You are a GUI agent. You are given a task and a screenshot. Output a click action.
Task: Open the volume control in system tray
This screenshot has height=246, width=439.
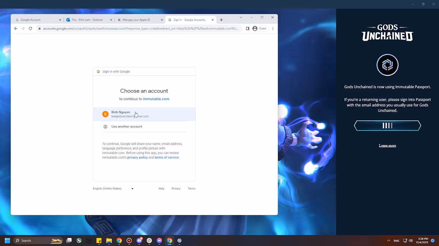pyautogui.click(x=411, y=241)
